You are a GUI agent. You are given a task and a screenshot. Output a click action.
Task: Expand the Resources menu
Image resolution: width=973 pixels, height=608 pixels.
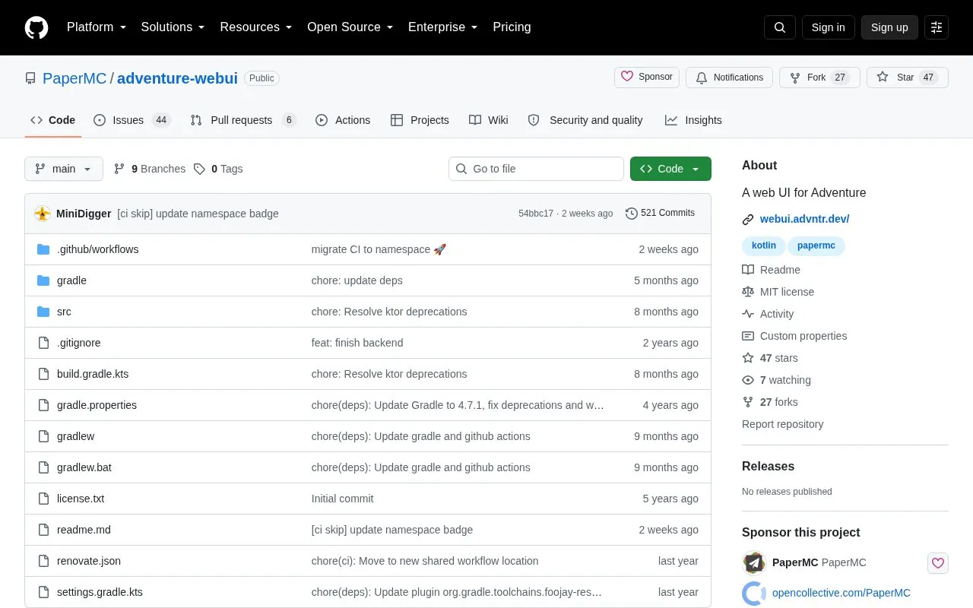(x=256, y=27)
